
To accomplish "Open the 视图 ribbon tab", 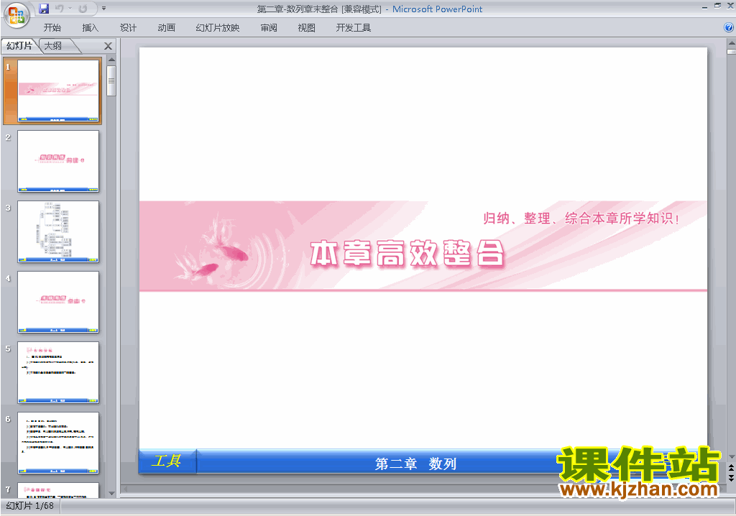I will click(306, 28).
